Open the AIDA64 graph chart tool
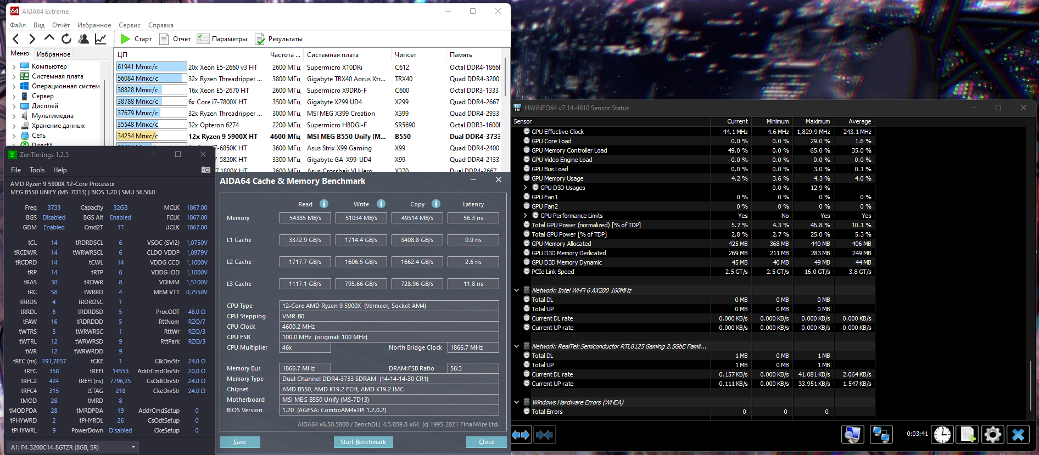Screen dimensions: 1039x455 click(x=100, y=39)
